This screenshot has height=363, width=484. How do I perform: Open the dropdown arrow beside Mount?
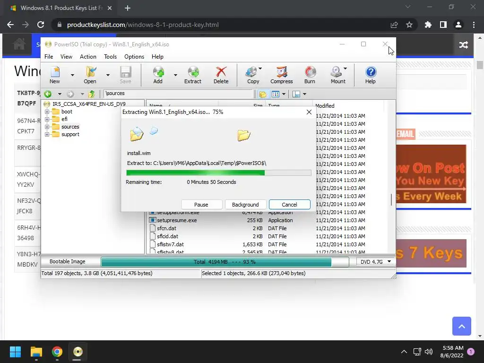click(346, 69)
